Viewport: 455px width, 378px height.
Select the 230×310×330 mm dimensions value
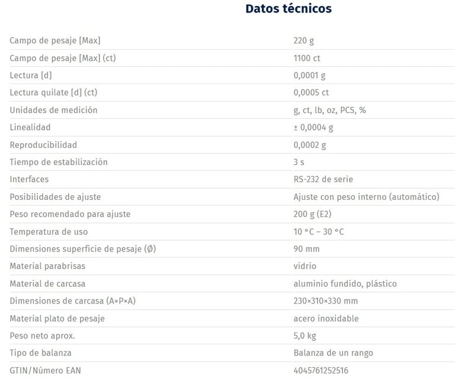point(326,301)
